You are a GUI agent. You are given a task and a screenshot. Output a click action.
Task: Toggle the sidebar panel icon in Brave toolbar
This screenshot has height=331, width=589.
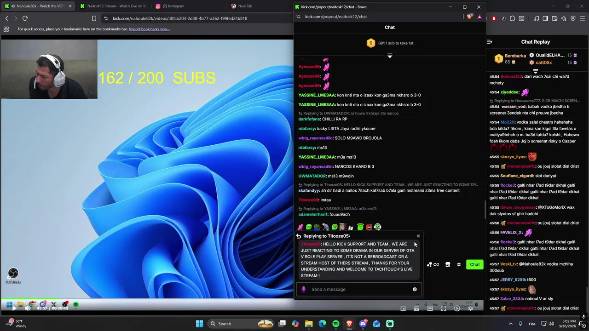[545, 18]
